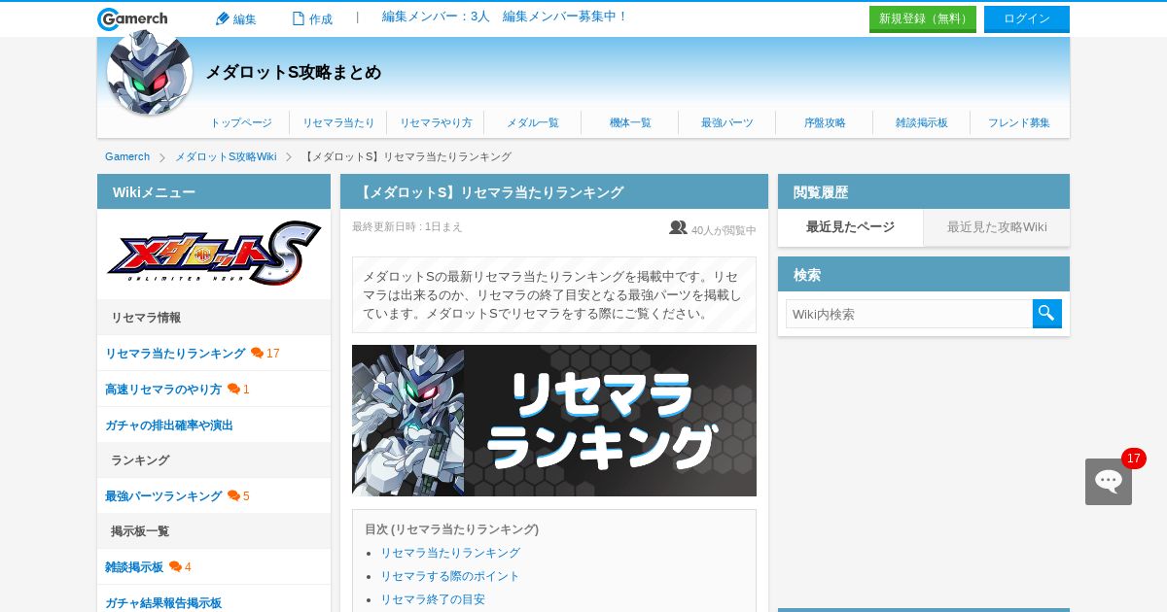
Task: Open sidebar link ガチャ結果報告掲示板
Action: click(x=163, y=602)
